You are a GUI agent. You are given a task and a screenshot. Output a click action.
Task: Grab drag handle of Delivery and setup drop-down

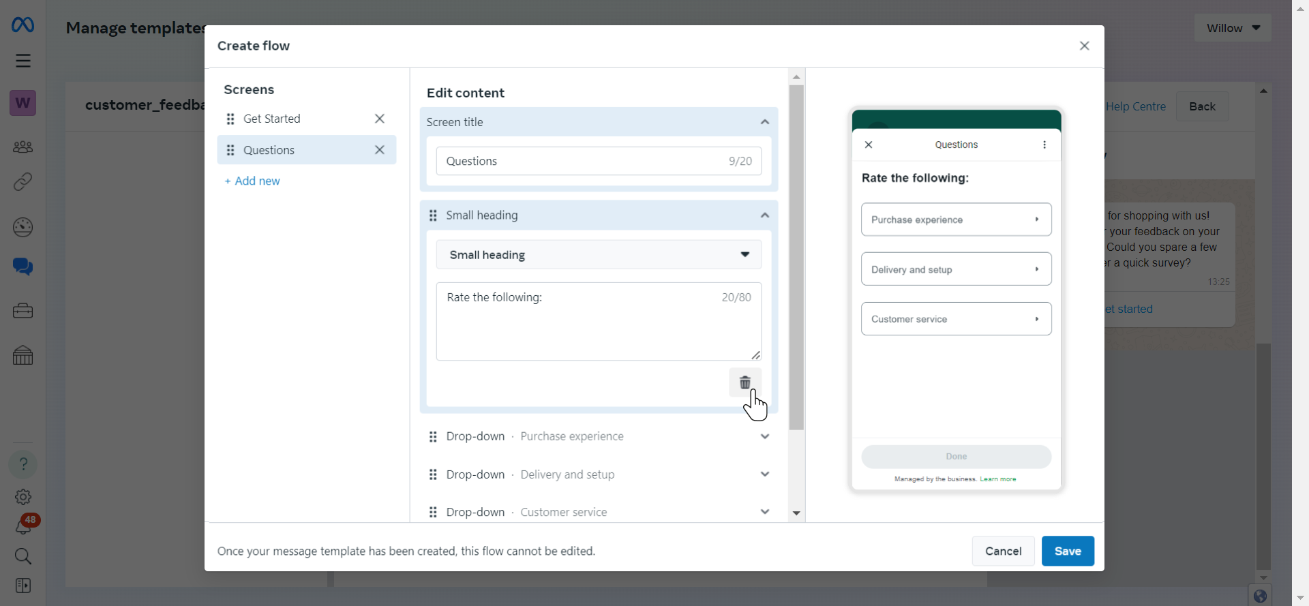[433, 474]
